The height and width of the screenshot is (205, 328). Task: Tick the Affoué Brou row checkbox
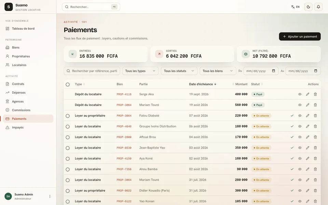(x=68, y=137)
